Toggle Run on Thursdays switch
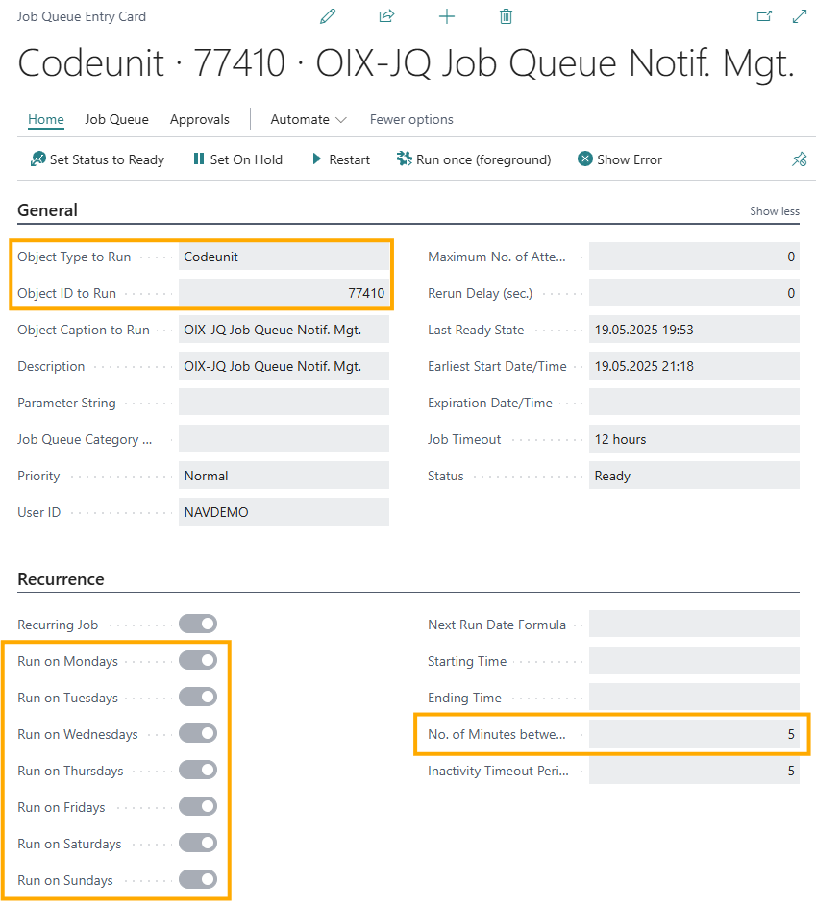The height and width of the screenshot is (907, 816). [x=198, y=770]
